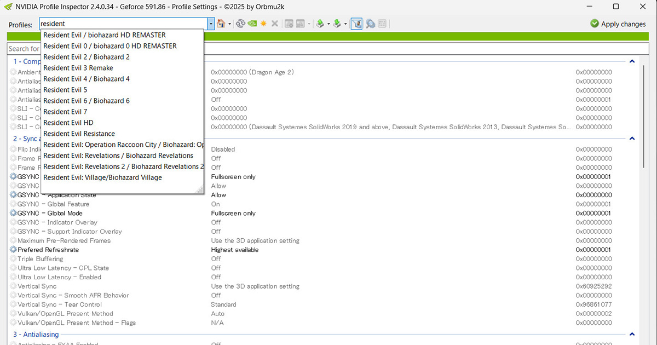Open the dropdown arrow next to export icon
The image size is (657, 345).
pos(328,24)
